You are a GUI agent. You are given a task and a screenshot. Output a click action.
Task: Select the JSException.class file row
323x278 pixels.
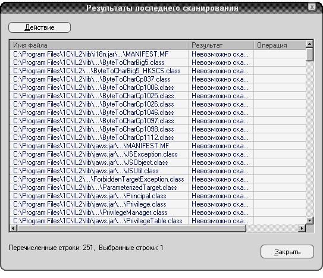pyautogui.click(x=158, y=154)
